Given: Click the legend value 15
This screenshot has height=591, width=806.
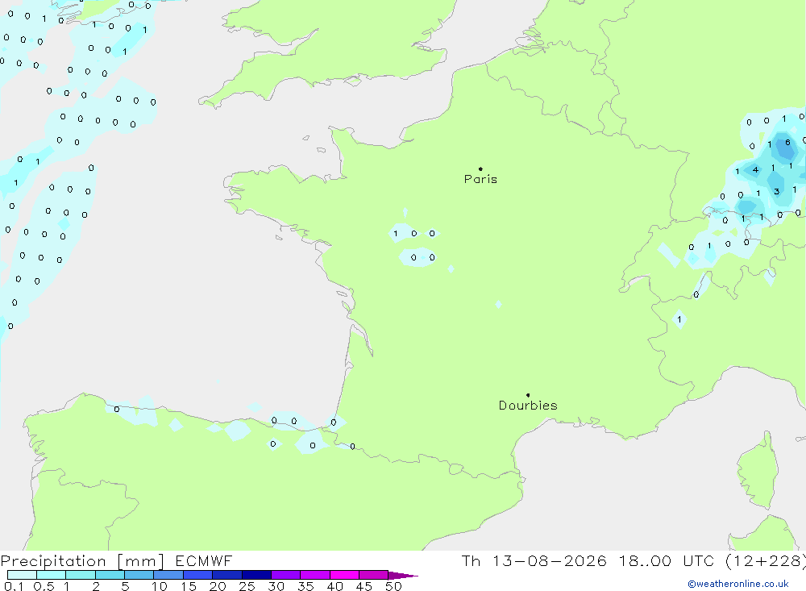Looking at the screenshot, I should 189,586.
